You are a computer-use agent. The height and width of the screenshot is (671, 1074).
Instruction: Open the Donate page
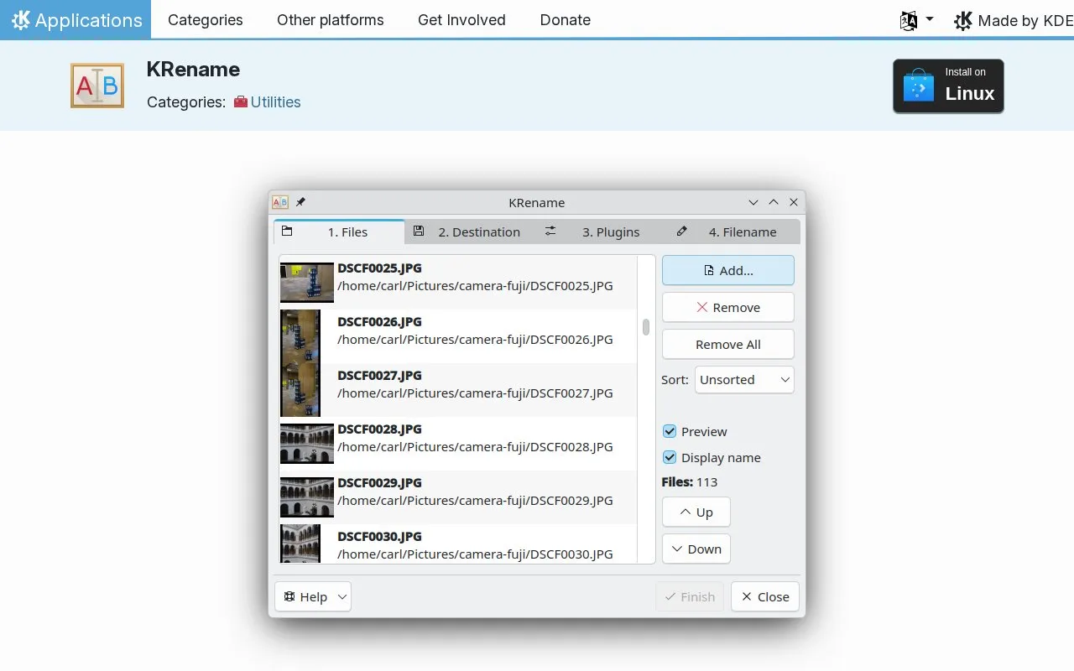click(566, 20)
